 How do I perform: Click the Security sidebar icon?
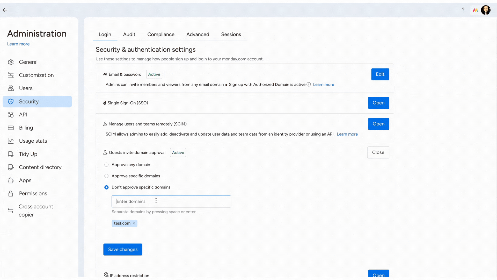(x=10, y=102)
